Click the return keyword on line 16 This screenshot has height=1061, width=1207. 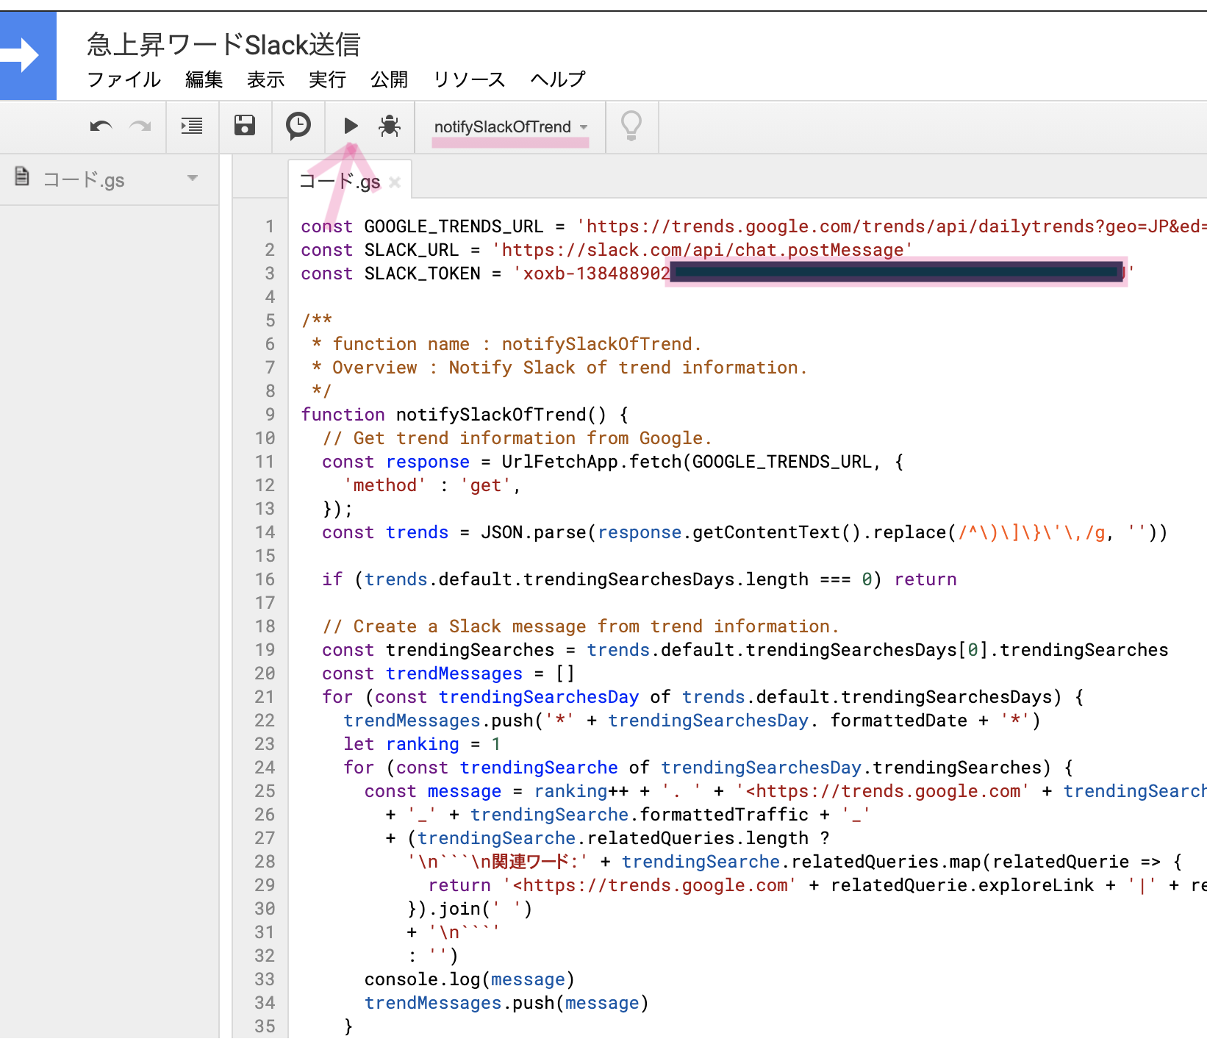pos(925,579)
